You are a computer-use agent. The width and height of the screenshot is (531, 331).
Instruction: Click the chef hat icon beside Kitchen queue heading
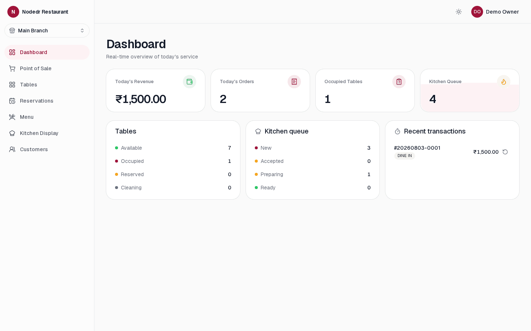258,131
